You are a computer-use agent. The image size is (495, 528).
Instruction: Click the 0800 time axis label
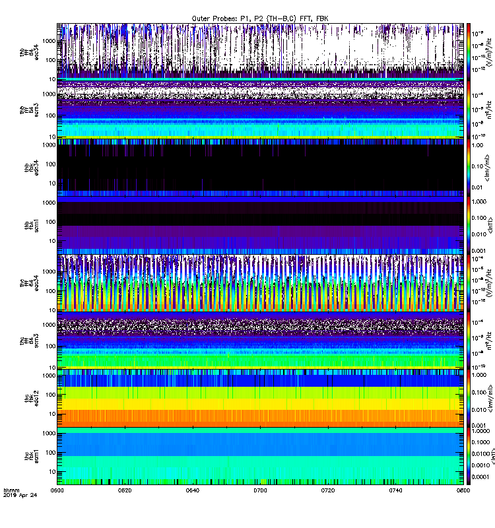[x=463, y=490]
